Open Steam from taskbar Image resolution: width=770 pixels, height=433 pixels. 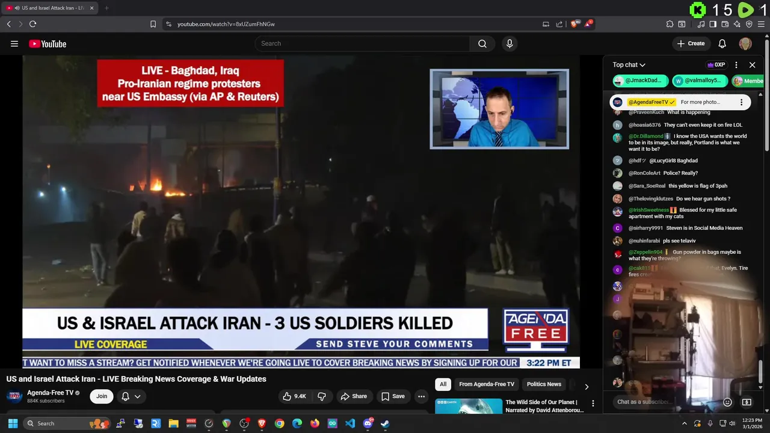click(x=385, y=423)
